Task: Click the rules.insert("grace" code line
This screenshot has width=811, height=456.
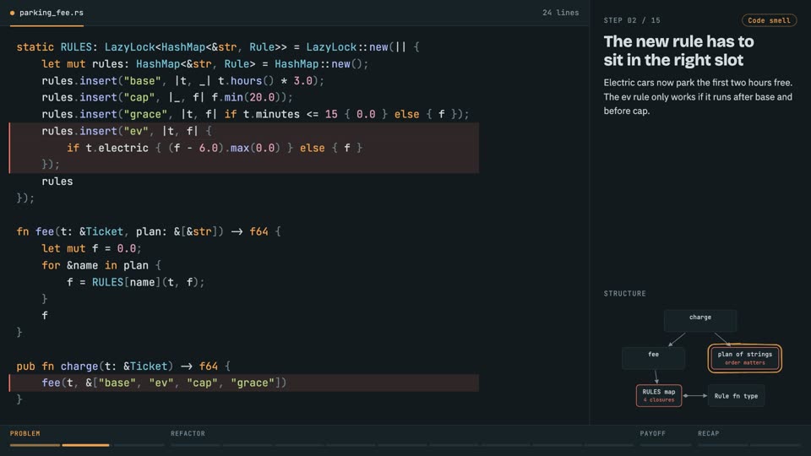Action: 255,114
